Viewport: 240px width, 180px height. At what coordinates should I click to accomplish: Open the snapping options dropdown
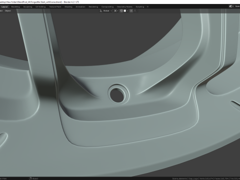(126, 10)
